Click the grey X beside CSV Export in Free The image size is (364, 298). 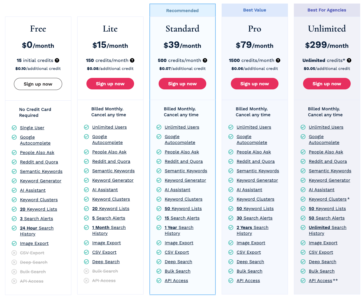pyautogui.click(x=14, y=253)
